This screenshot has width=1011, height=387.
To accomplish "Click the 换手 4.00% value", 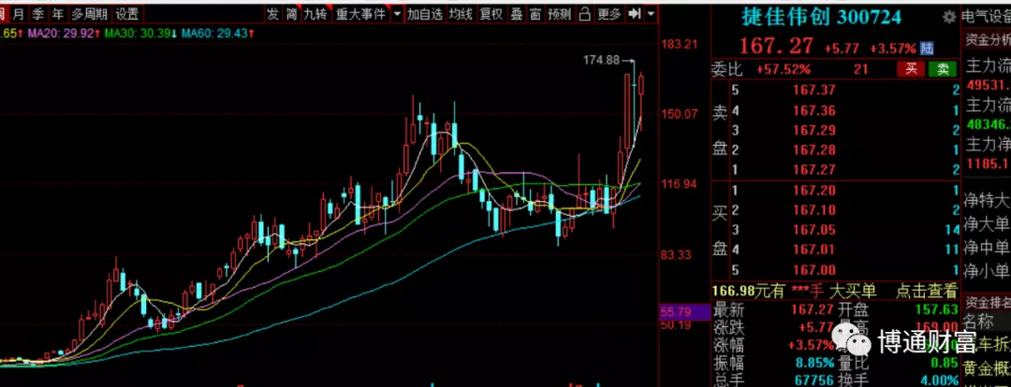I will coord(940,380).
